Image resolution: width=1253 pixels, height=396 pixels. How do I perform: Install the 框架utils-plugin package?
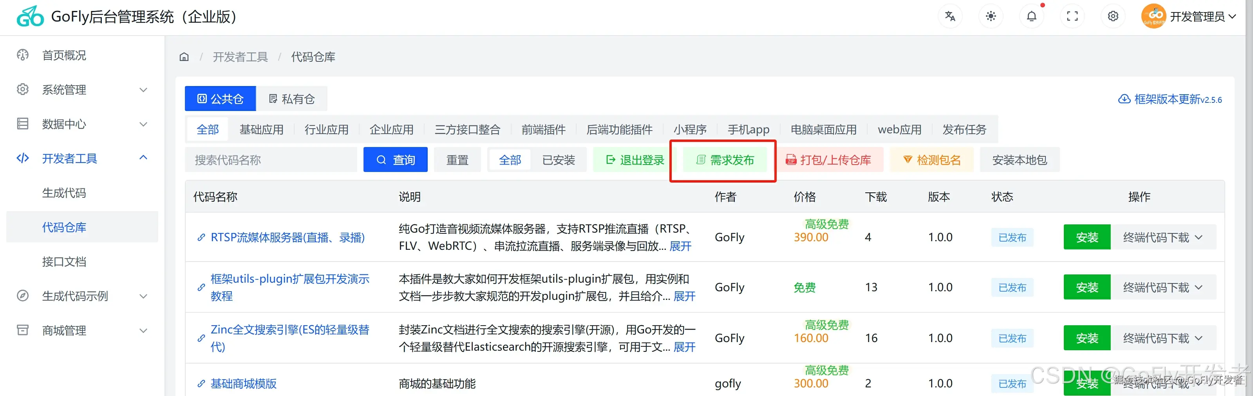[1087, 287]
